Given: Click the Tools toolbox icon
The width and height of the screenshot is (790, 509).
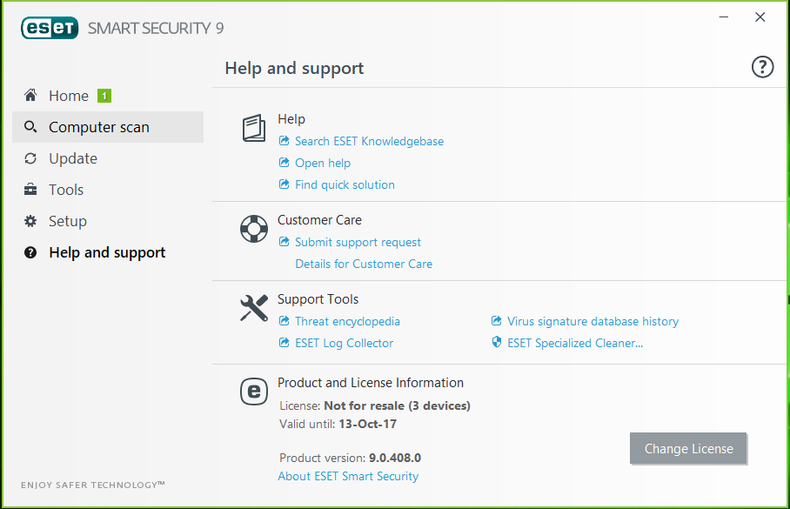Looking at the screenshot, I should pos(31,190).
